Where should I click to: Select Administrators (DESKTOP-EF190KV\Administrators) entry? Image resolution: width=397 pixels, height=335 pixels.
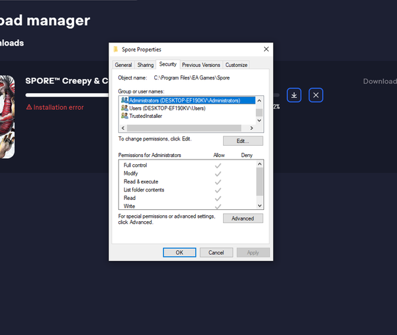click(187, 101)
